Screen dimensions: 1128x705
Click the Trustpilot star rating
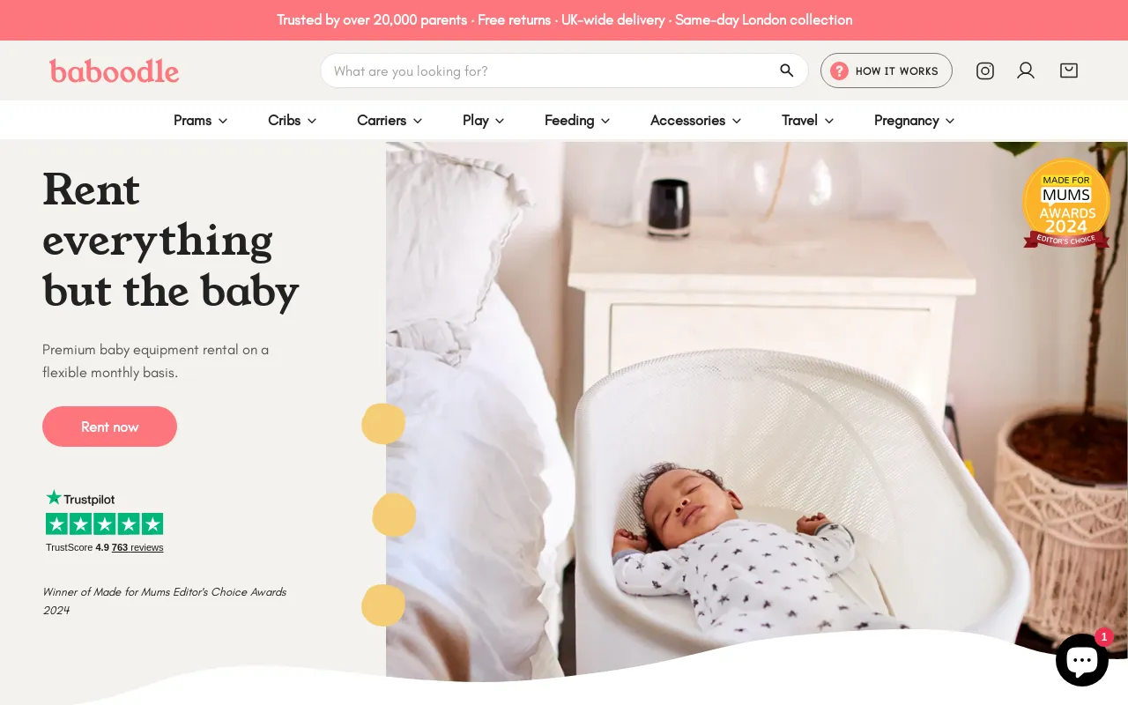coord(104,524)
